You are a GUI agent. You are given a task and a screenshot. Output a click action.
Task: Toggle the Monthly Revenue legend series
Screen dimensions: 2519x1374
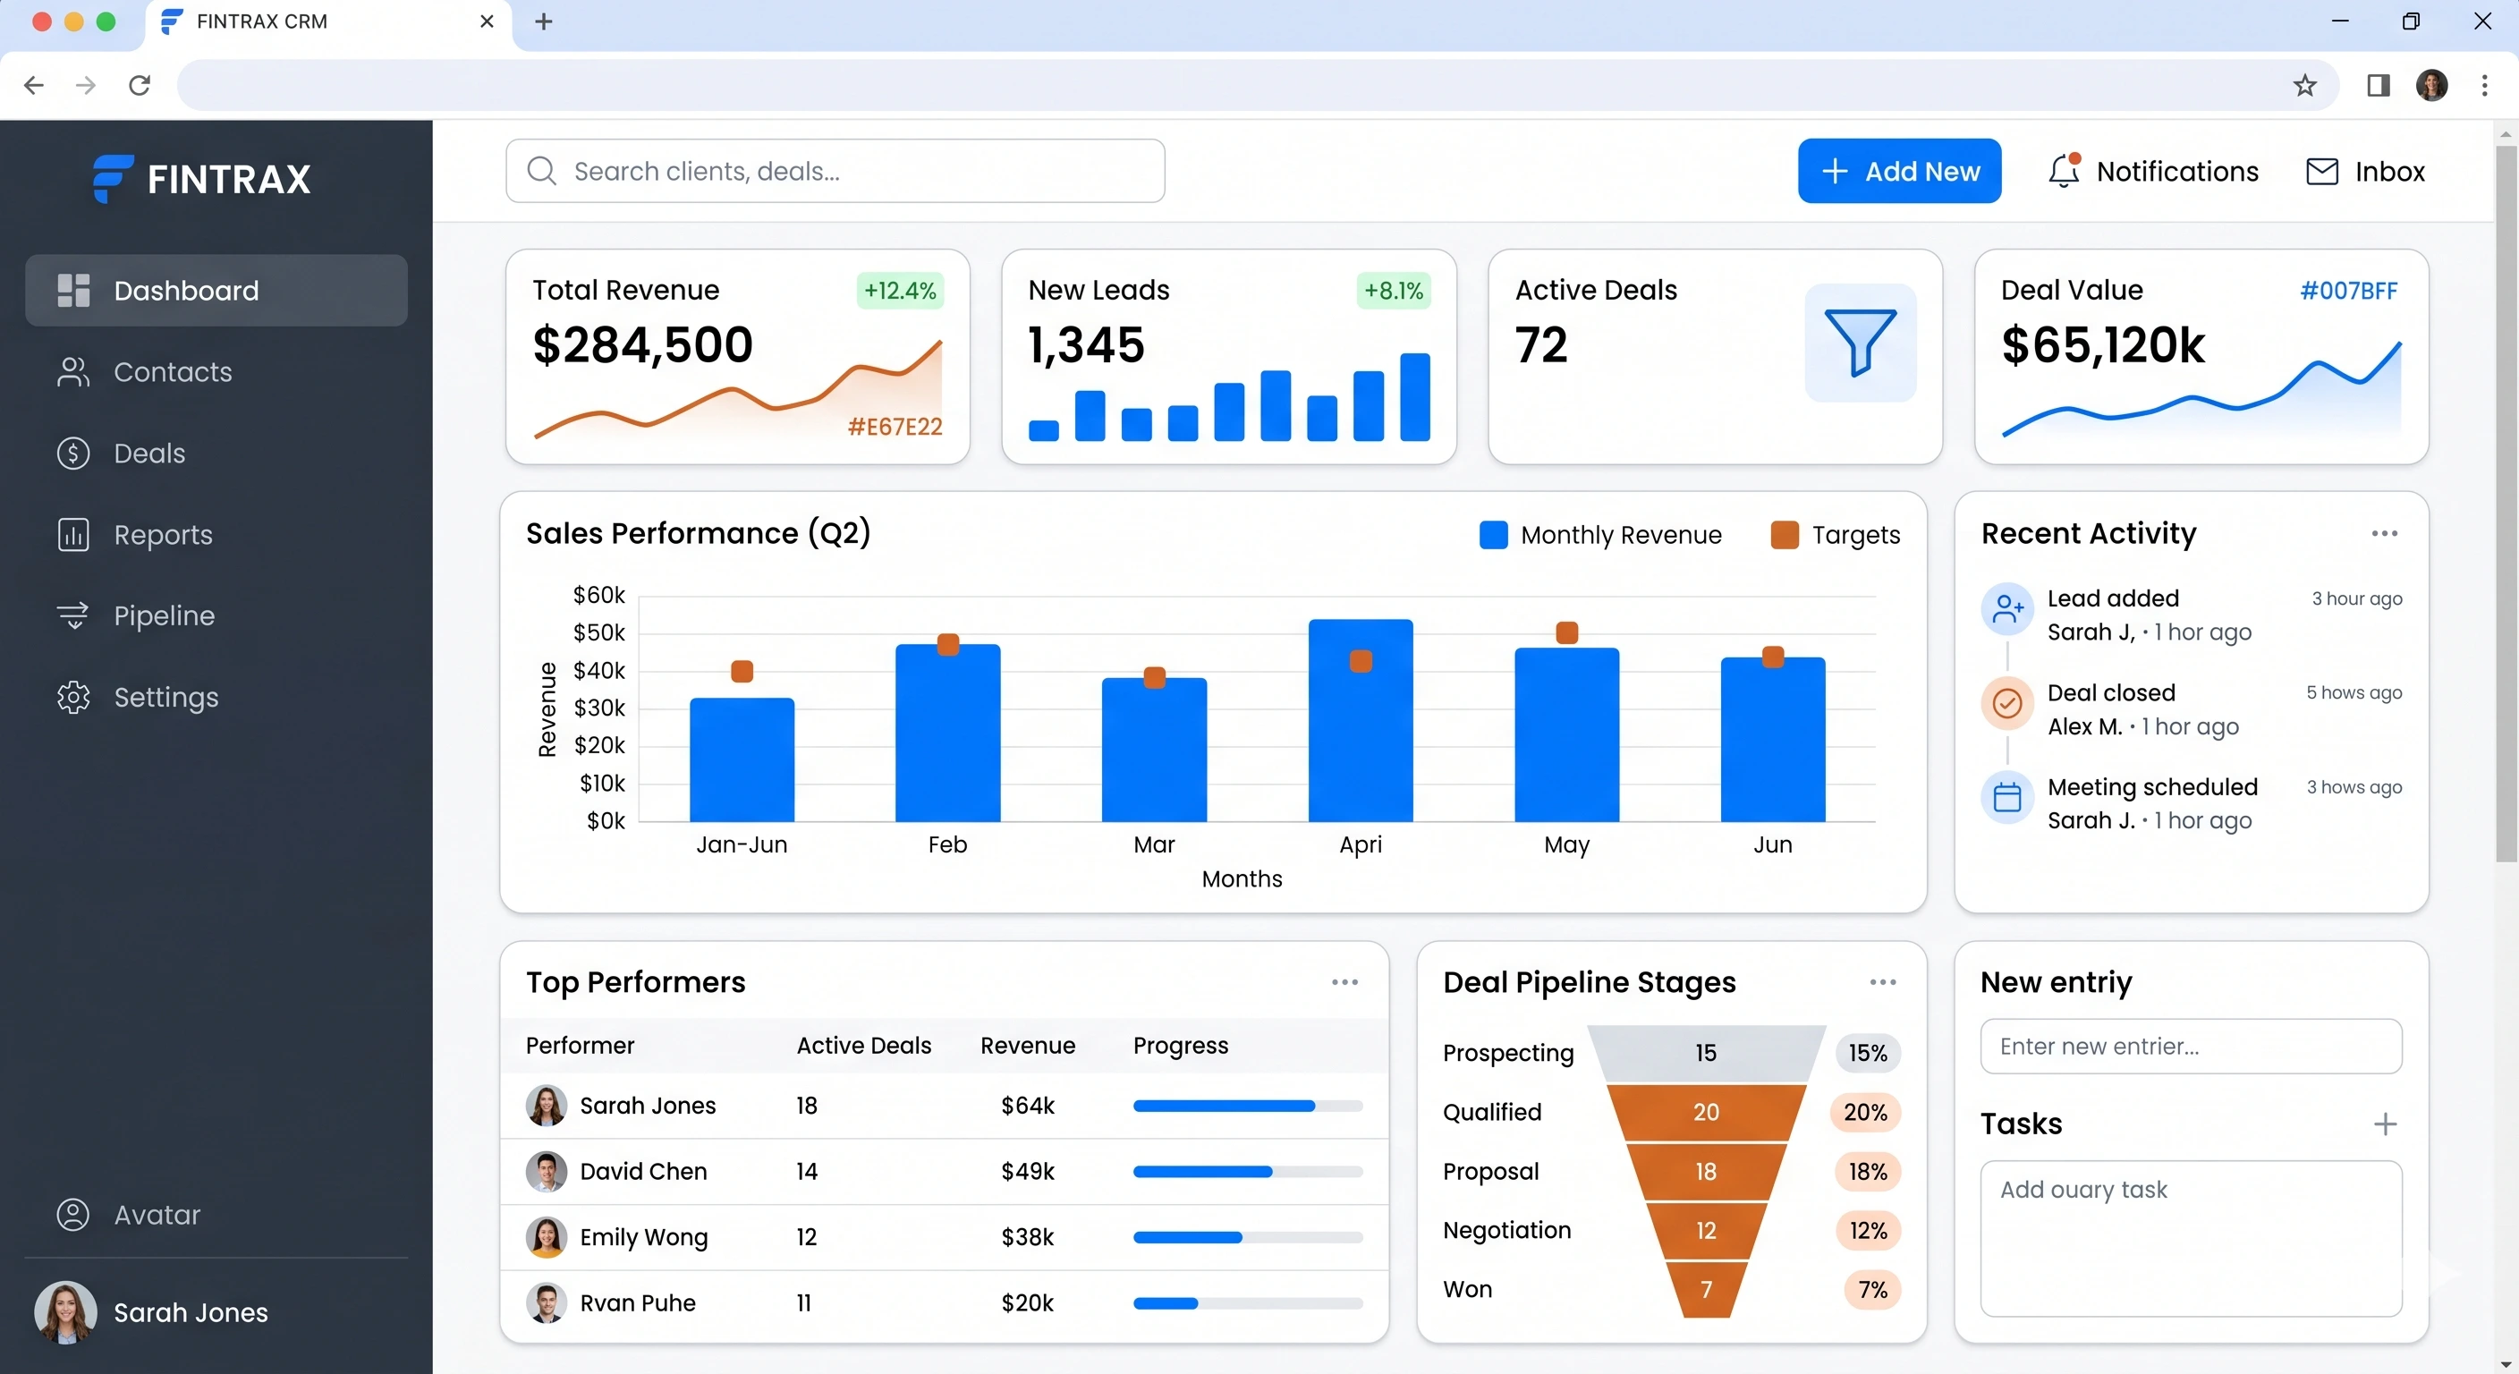1601,535
